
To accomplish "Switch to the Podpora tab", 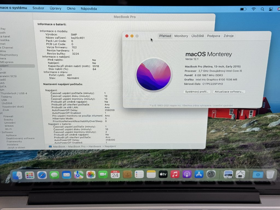I will click(213, 36).
